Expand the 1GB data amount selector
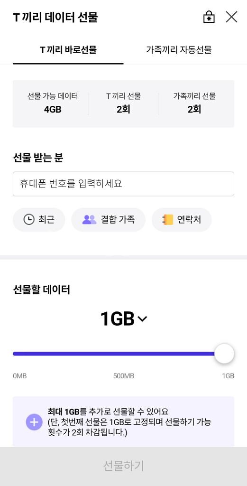 tap(123, 318)
